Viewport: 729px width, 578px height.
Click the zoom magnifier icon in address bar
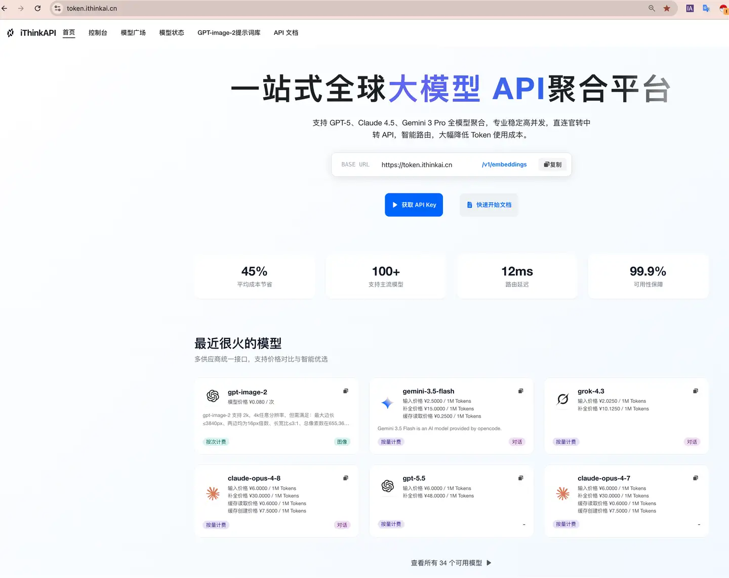tap(652, 9)
